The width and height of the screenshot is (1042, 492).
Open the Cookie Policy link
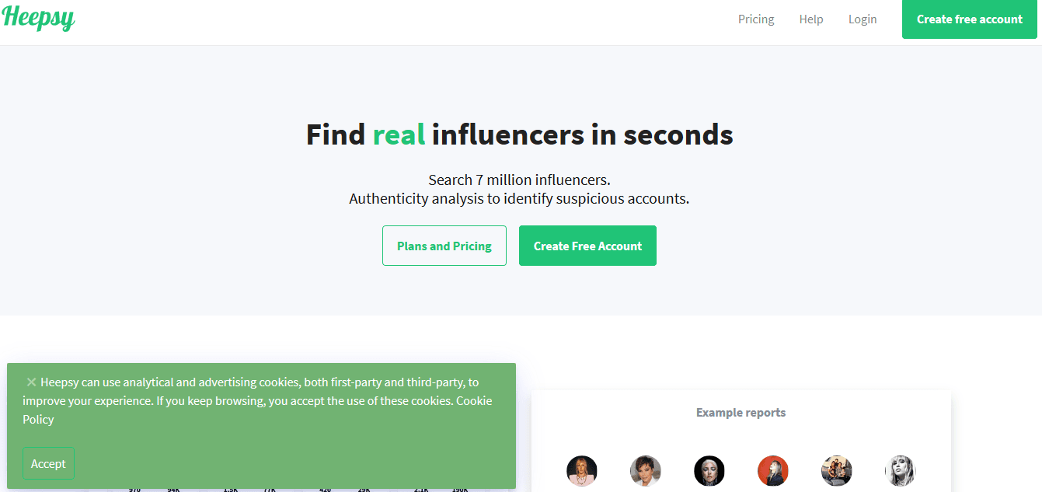click(473, 401)
